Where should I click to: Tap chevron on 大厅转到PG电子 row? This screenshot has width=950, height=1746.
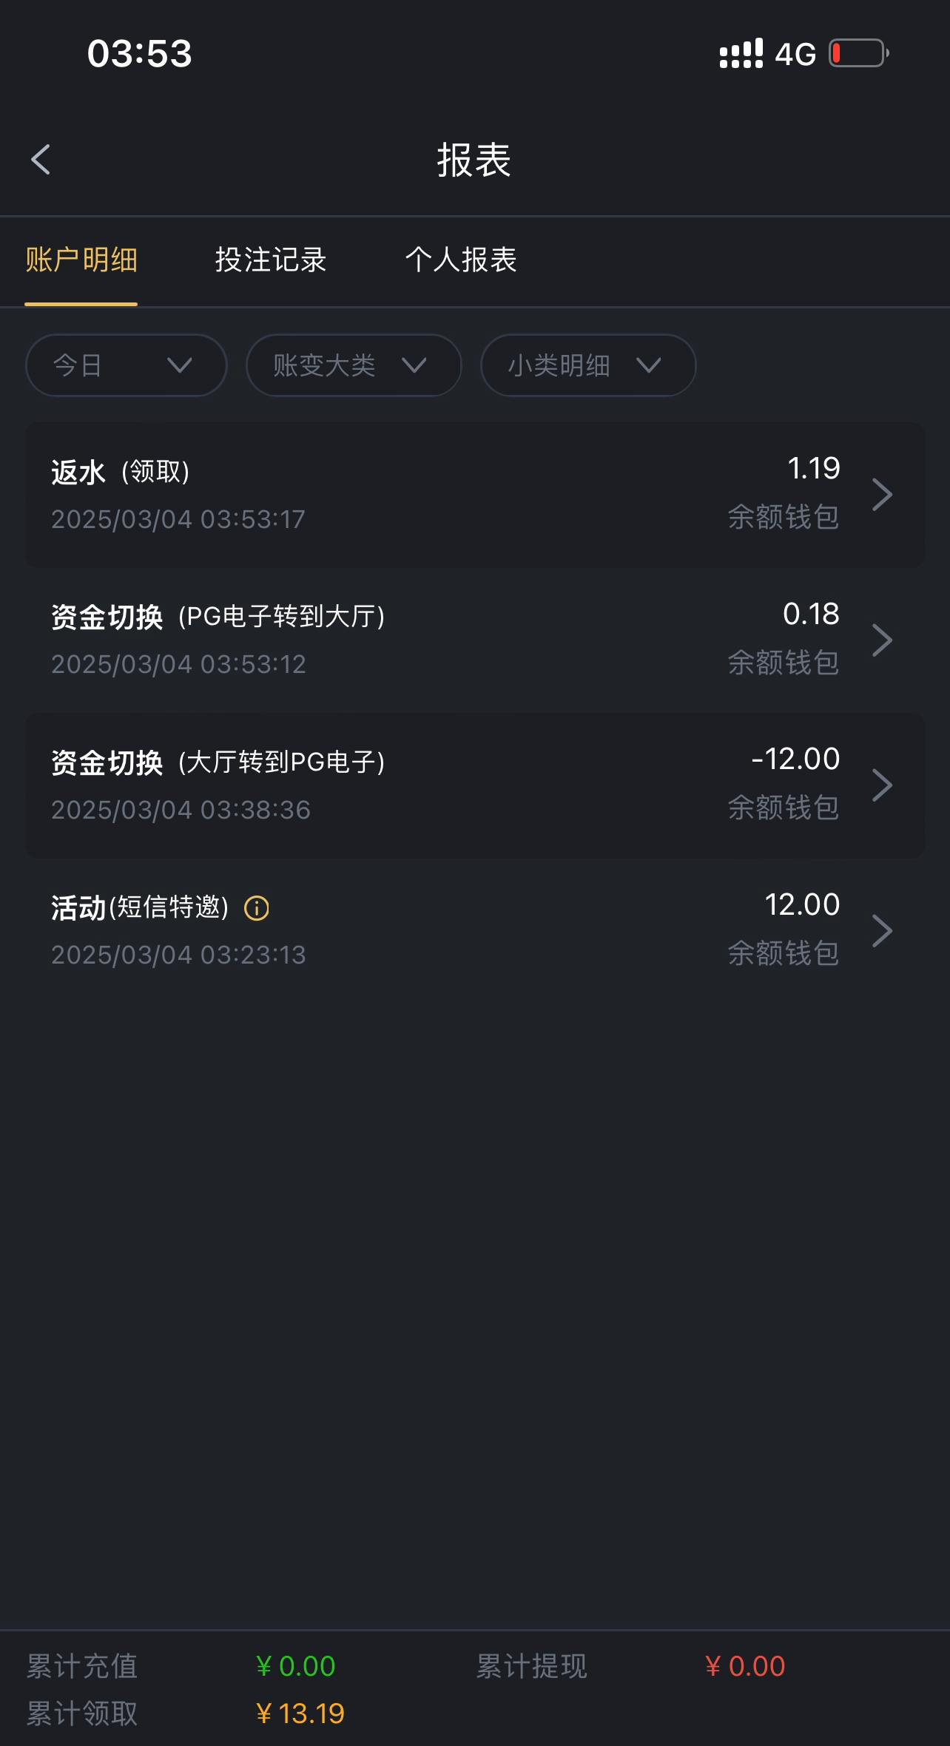pyautogui.click(x=881, y=785)
